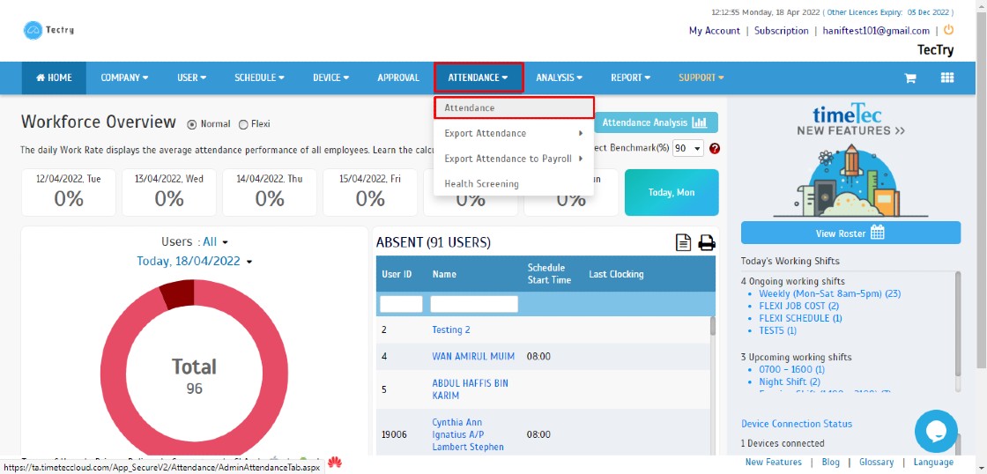The width and height of the screenshot is (987, 474).
Task: Click the red help question mark icon
Action: pos(715,149)
